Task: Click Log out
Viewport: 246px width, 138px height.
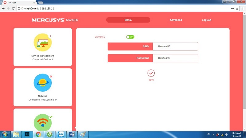Action: (x=206, y=20)
